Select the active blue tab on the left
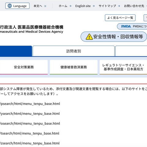Image resolution: width=147 pixels, height=147 pixels. click(x=16, y=51)
